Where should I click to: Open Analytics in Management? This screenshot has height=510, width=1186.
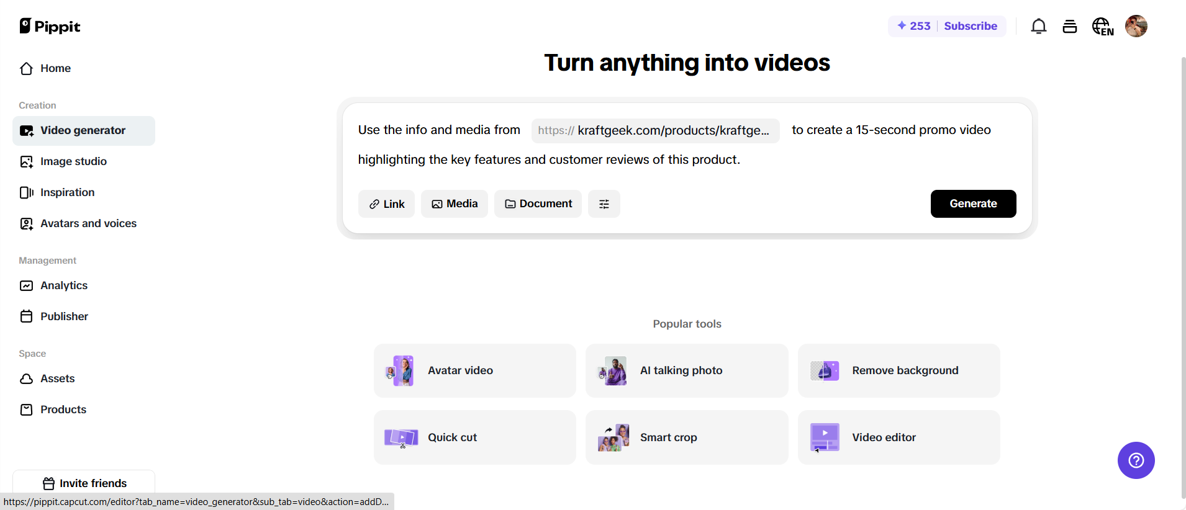(84, 285)
